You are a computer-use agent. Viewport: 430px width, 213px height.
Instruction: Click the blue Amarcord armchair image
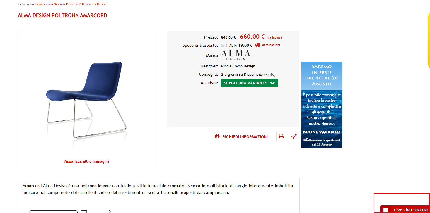(87, 99)
